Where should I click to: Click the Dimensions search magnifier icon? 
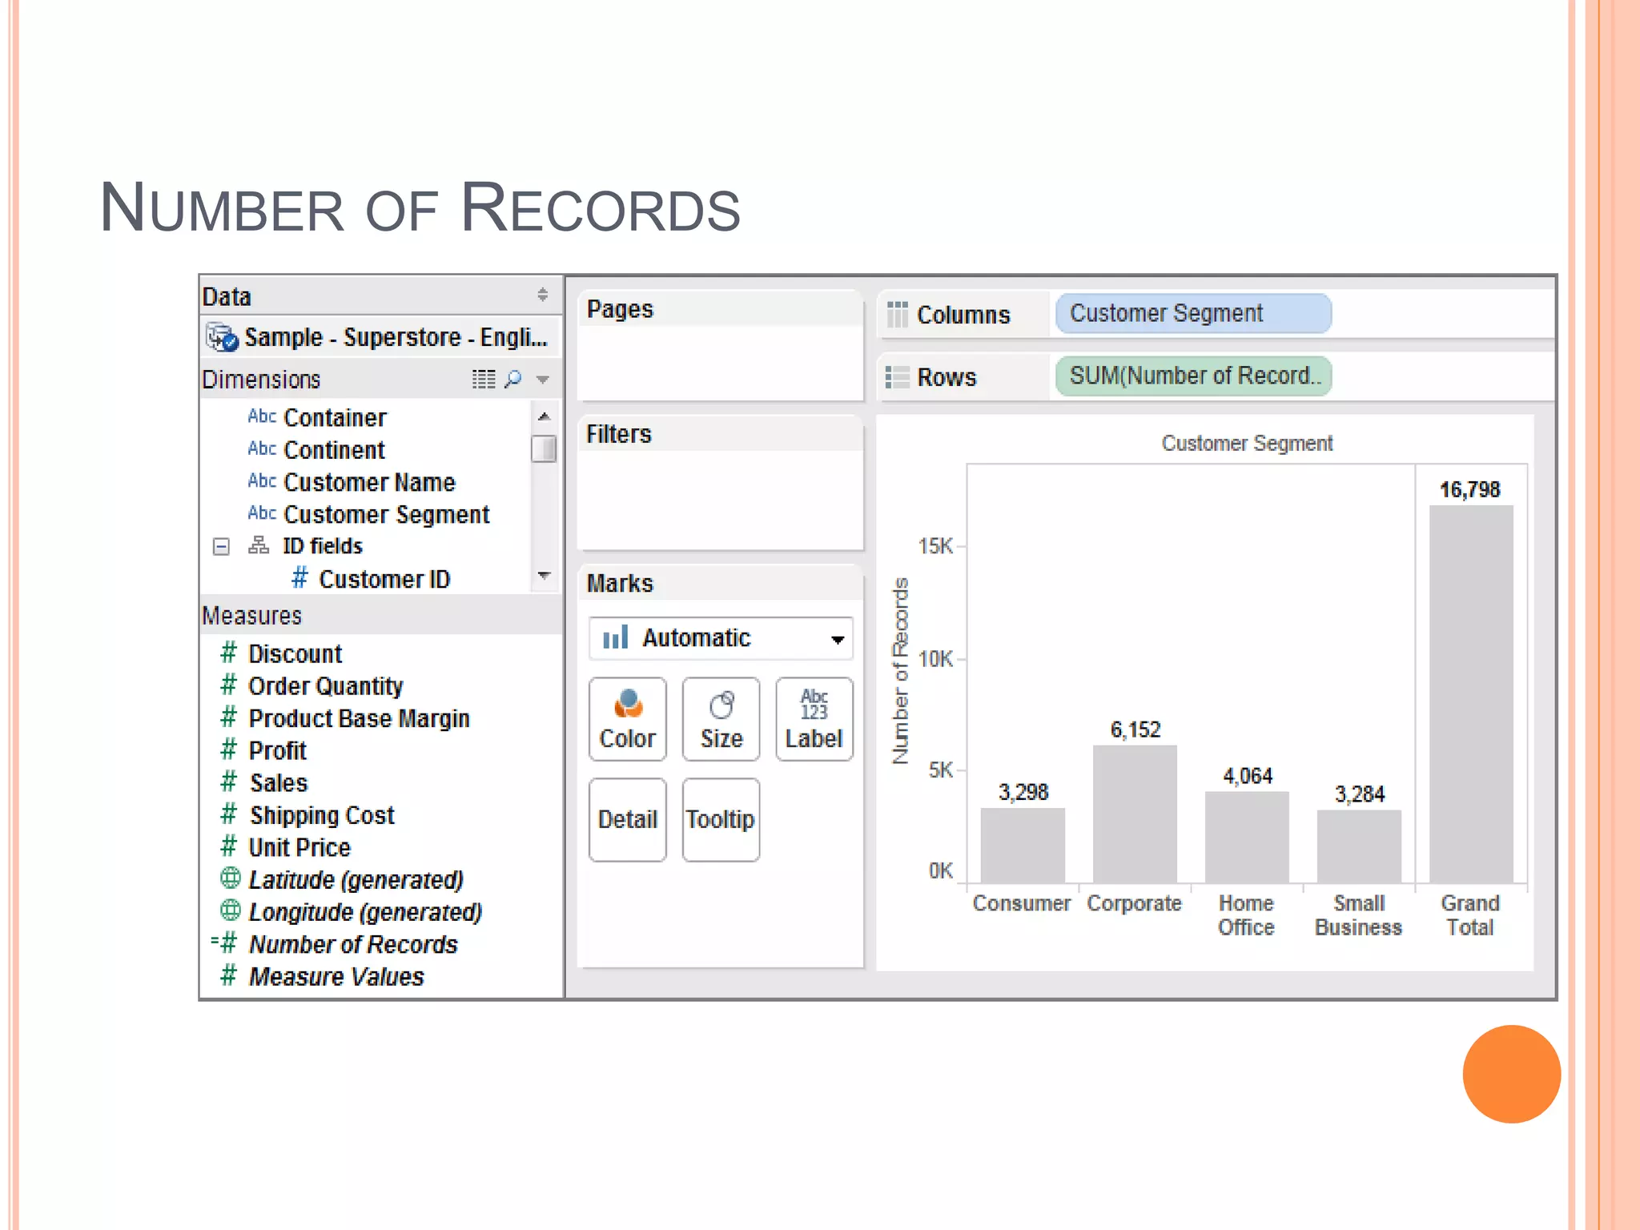pos(513,379)
